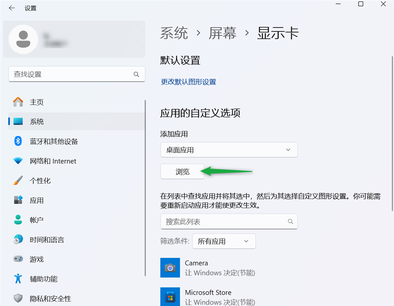Screen dimensions: 394x306
Task: Click the back arrow in title bar
Action: [x=12, y=8]
